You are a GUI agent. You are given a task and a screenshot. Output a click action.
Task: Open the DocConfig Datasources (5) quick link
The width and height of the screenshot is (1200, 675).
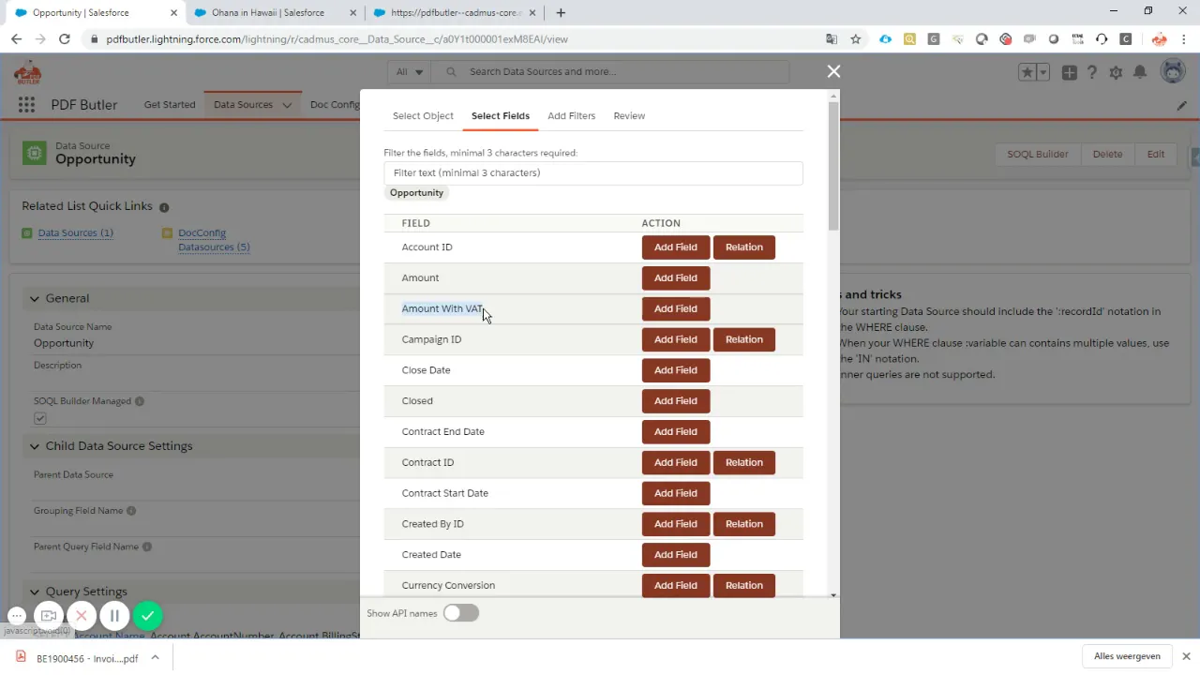[214, 240]
